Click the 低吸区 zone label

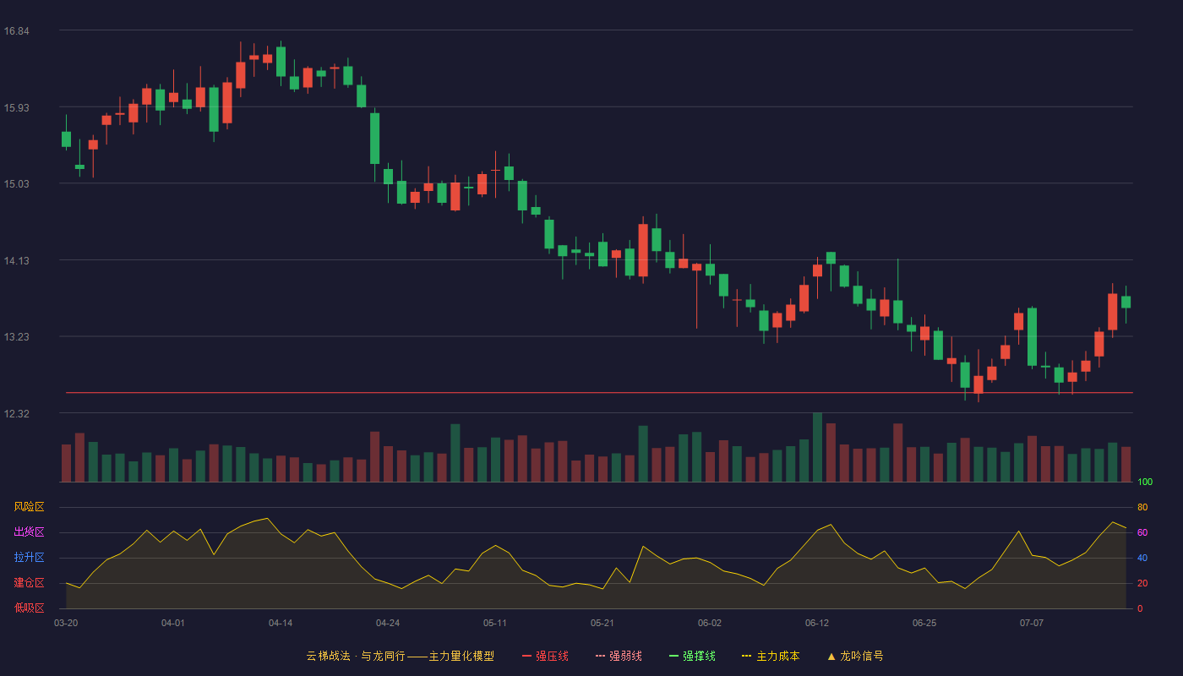29,608
